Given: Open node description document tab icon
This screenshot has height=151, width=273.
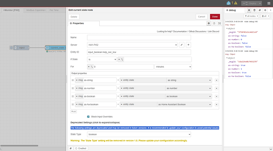Looking at the screenshot, I should [214, 23].
